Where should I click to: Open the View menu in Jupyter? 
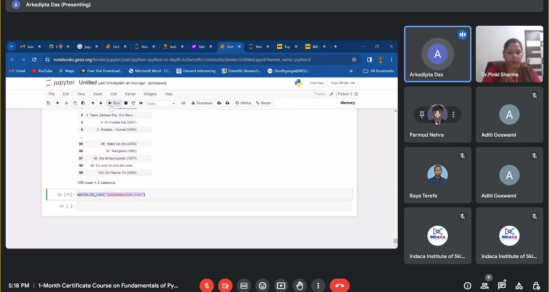[81, 94]
